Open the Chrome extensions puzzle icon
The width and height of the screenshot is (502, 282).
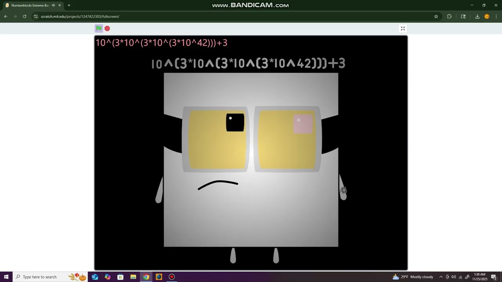pyautogui.click(x=449, y=16)
